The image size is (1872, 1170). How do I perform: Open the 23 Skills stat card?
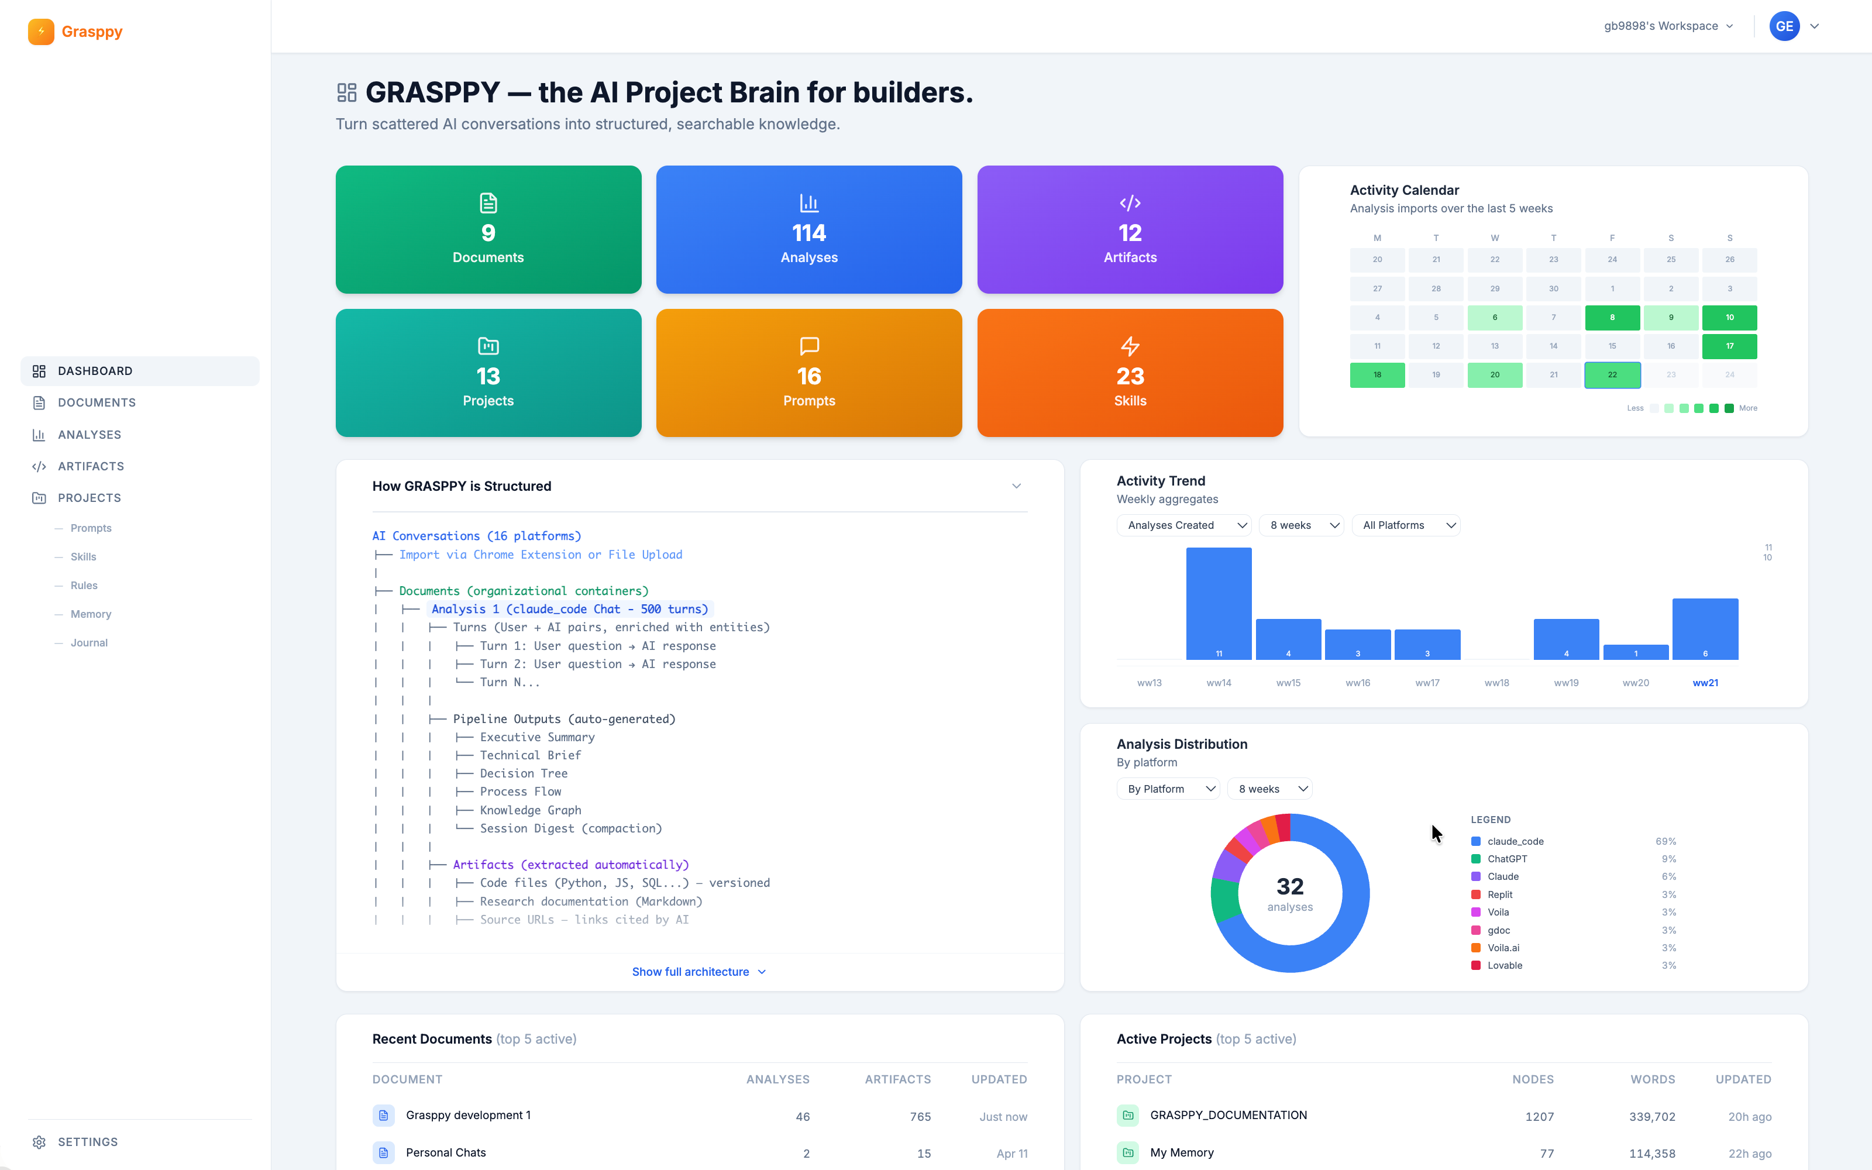click(1130, 373)
